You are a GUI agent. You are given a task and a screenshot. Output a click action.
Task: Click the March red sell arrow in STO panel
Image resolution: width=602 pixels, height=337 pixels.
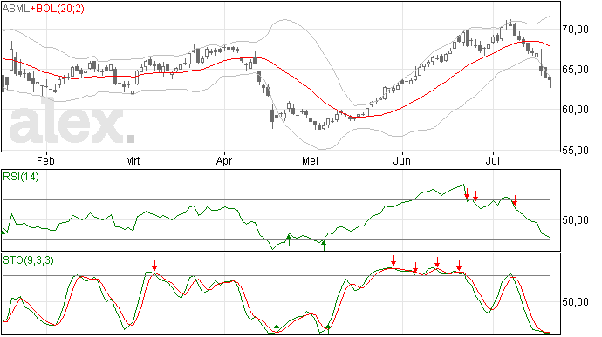point(154,266)
